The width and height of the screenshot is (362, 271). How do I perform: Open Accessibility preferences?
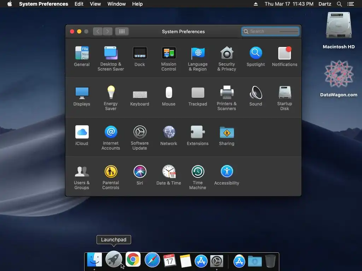227,175
